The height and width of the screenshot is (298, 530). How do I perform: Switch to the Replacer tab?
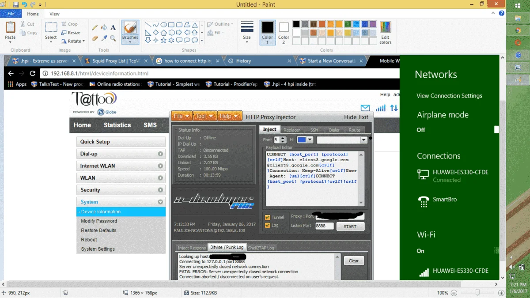pyautogui.click(x=291, y=130)
